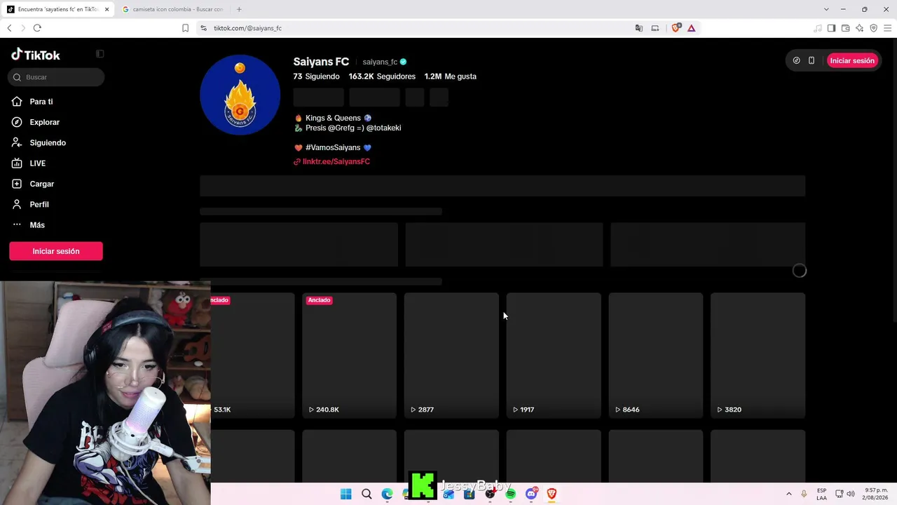Open the video with 3820 views
The width and height of the screenshot is (897, 505).
tap(758, 356)
